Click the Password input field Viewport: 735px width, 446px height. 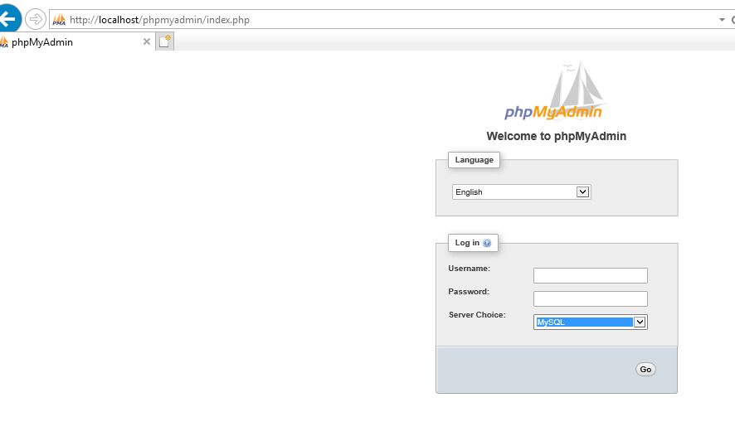[x=590, y=299]
